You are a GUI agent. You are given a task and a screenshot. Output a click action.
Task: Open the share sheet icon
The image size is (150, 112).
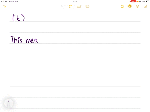(x=122, y=6)
